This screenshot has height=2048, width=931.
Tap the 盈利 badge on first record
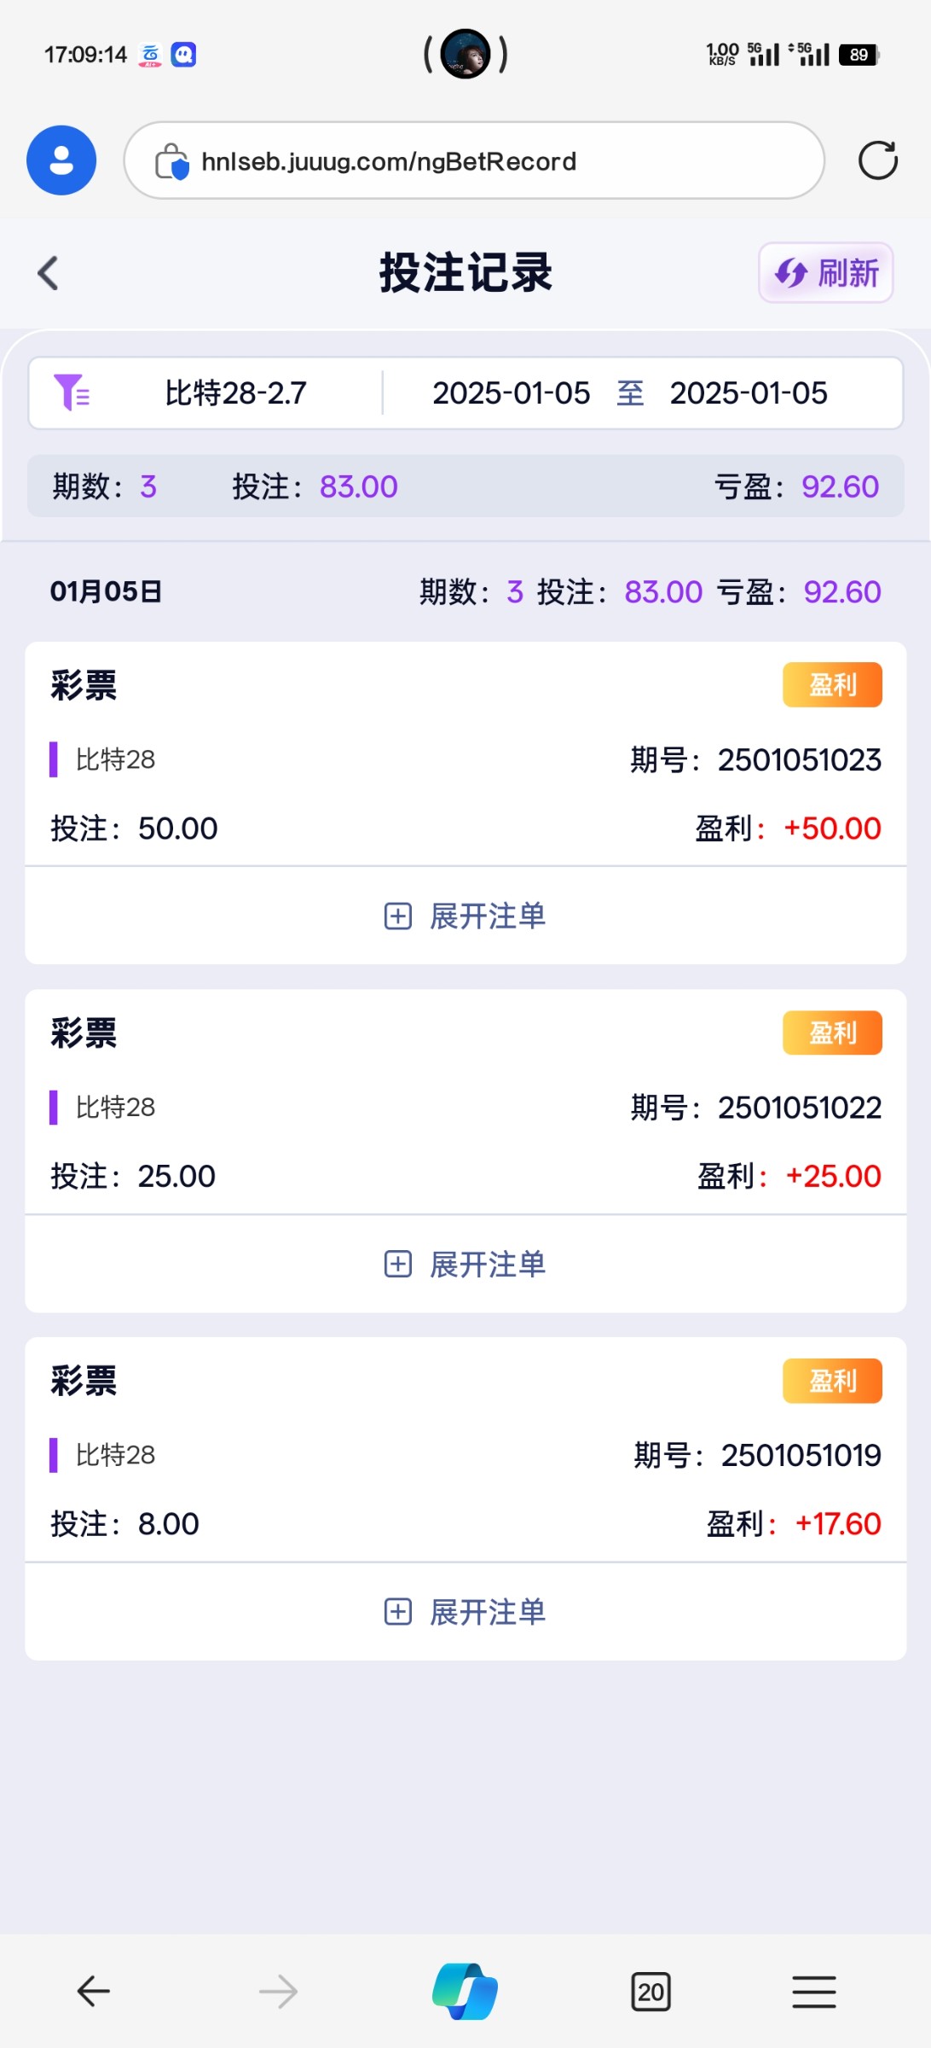832,684
